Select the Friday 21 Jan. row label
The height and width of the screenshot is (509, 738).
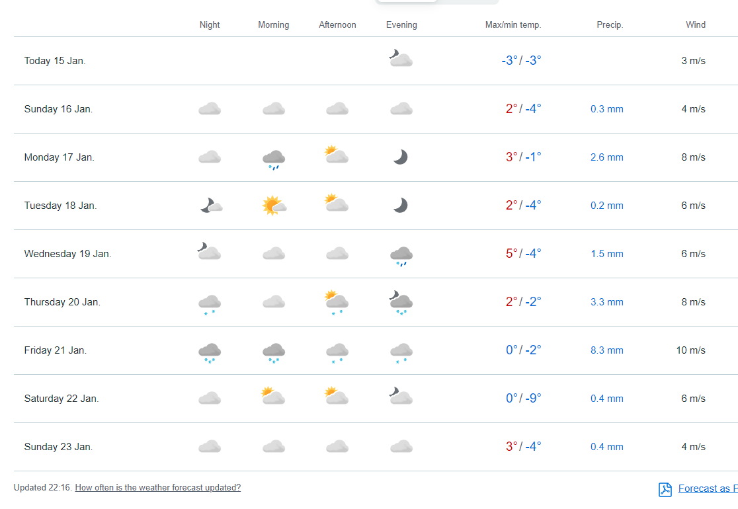(x=56, y=350)
